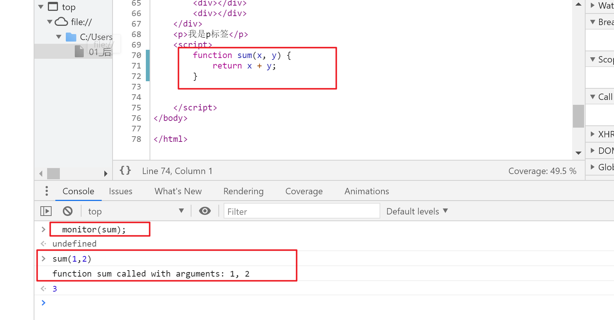The width and height of the screenshot is (614, 320).
Task: Open the Default levels dropdown
Action: tap(417, 211)
